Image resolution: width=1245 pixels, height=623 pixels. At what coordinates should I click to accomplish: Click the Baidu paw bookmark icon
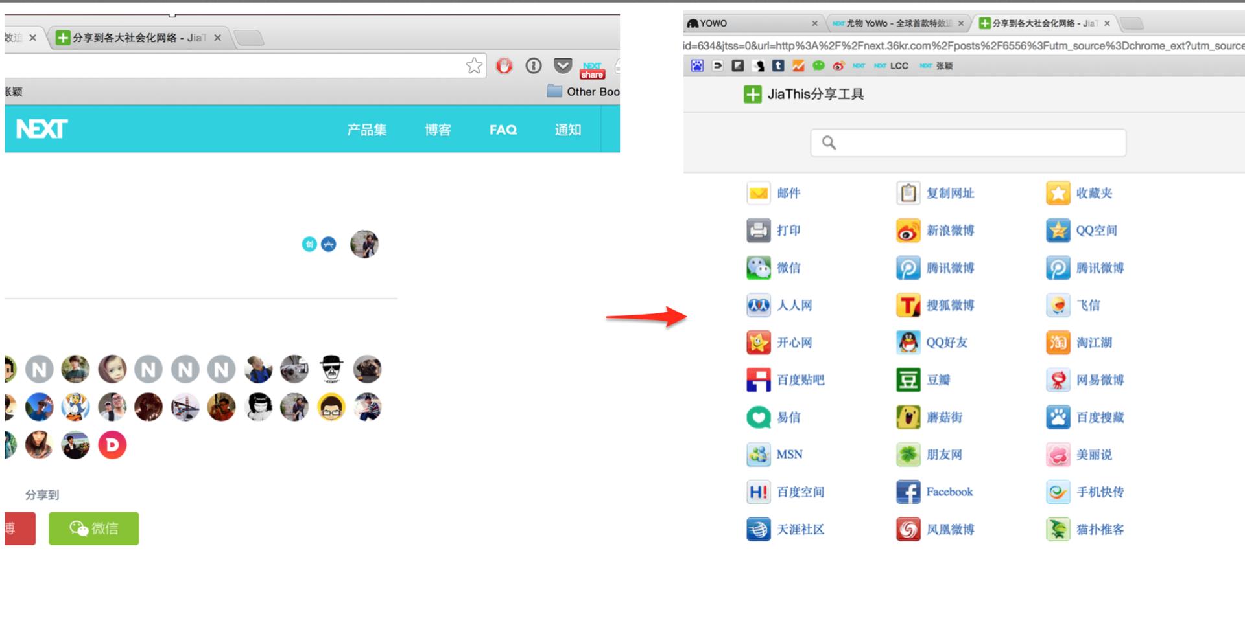(697, 65)
